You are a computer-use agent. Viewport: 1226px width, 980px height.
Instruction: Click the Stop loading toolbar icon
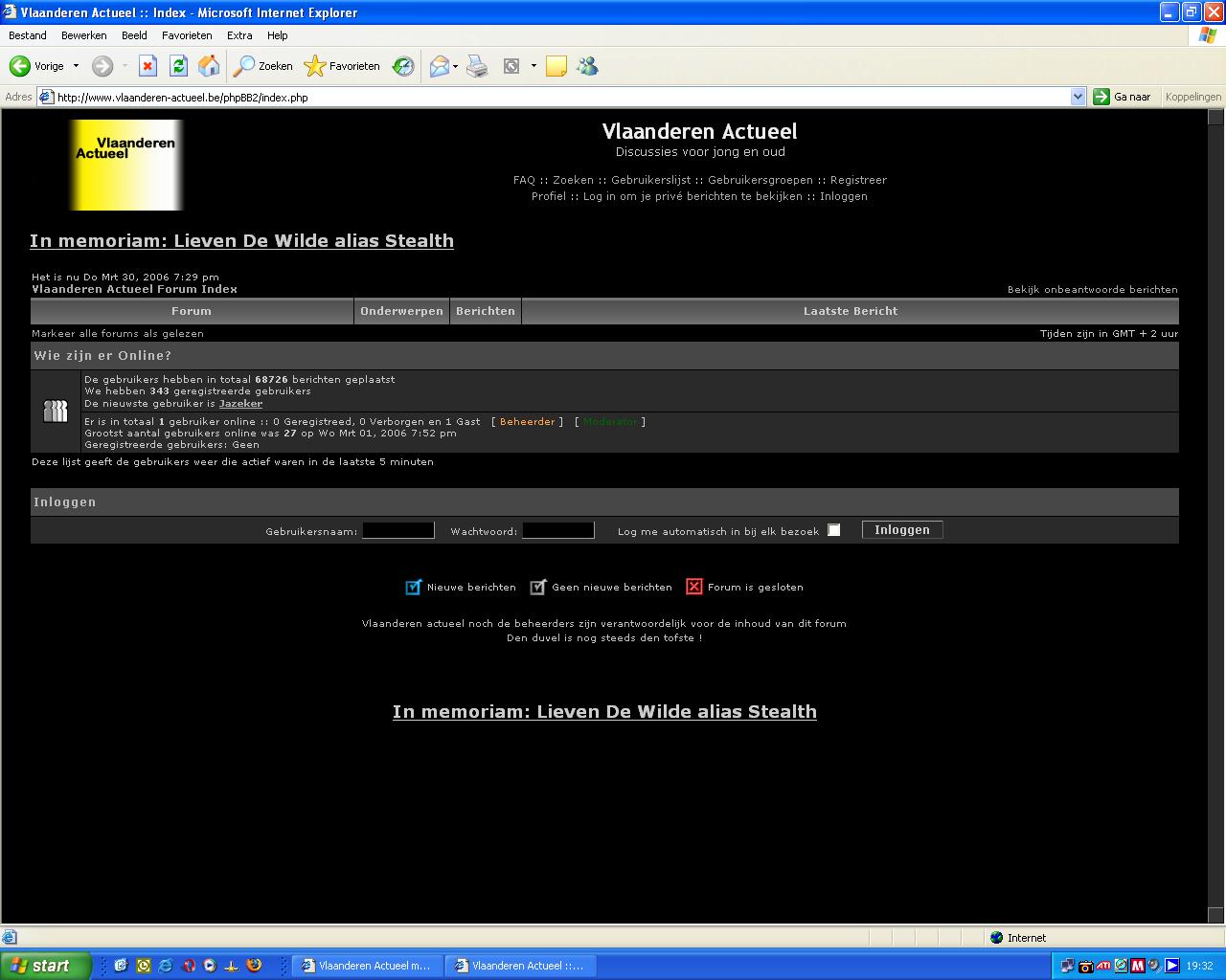pos(148,66)
